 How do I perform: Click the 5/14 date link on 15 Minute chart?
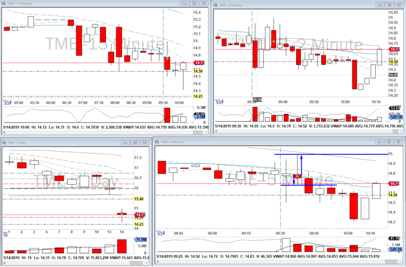(6, 102)
